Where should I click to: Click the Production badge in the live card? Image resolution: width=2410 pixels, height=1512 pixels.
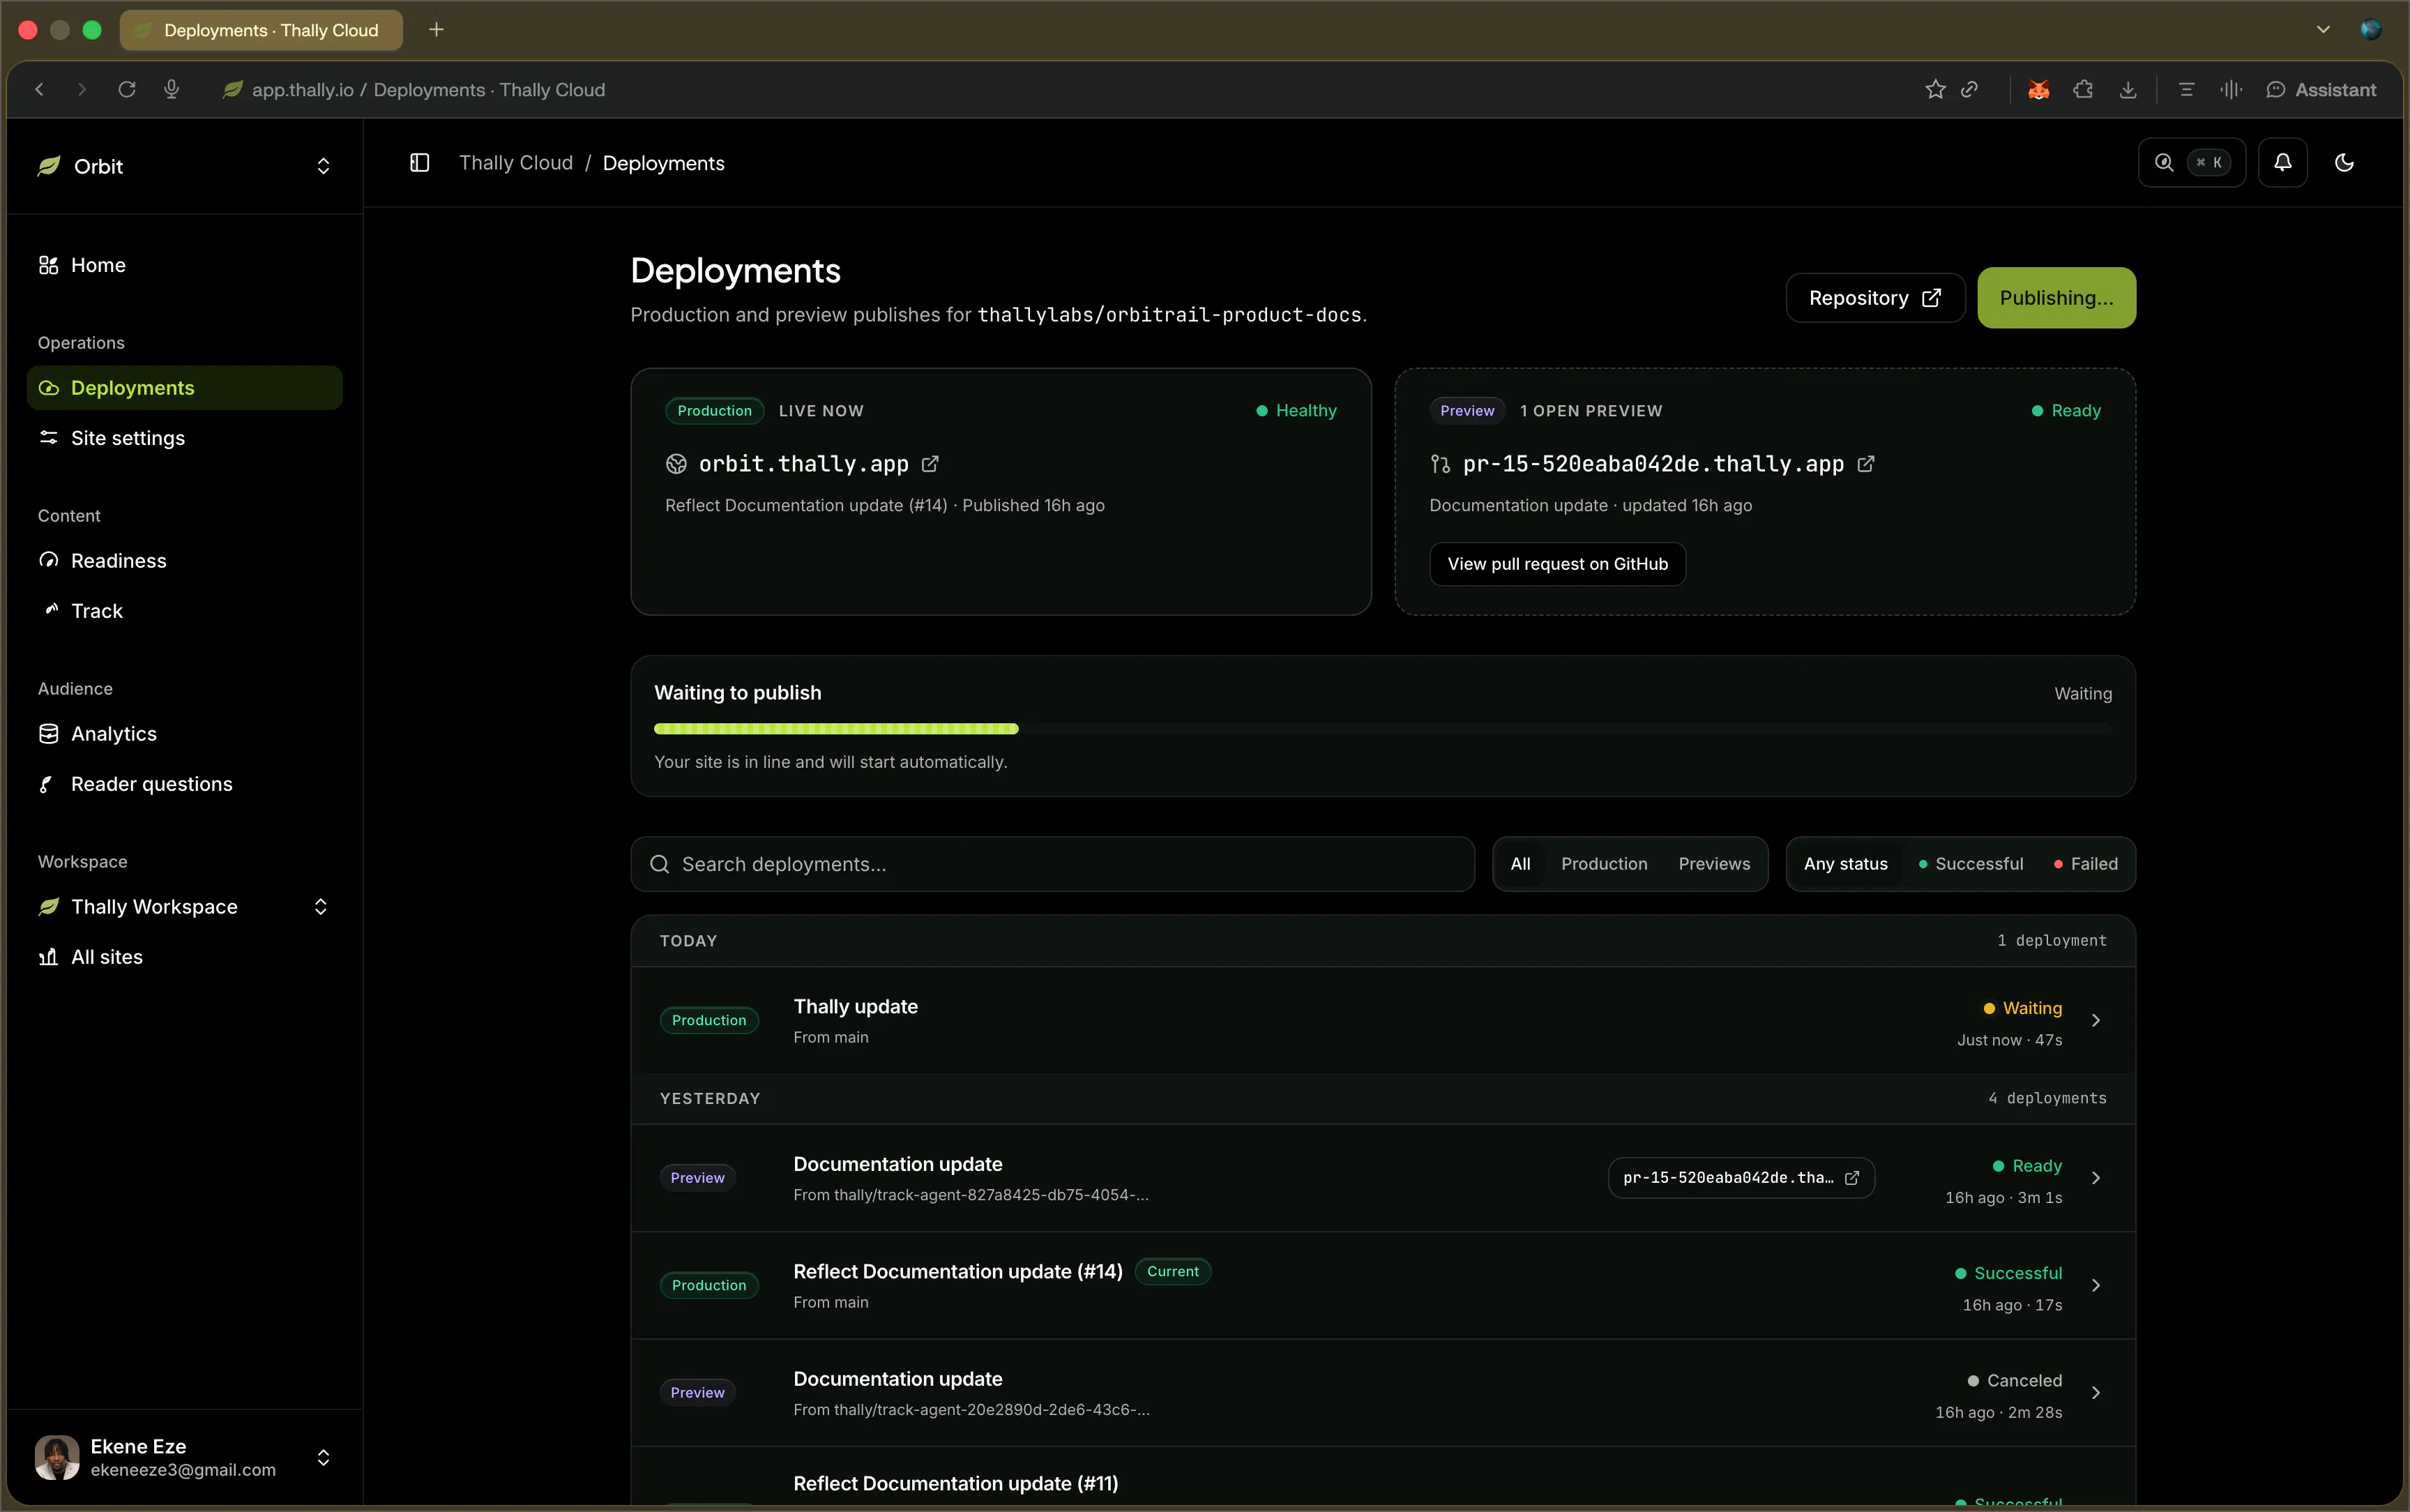point(715,411)
